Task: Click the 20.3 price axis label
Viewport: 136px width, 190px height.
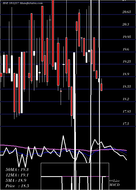Action: coord(126,24)
